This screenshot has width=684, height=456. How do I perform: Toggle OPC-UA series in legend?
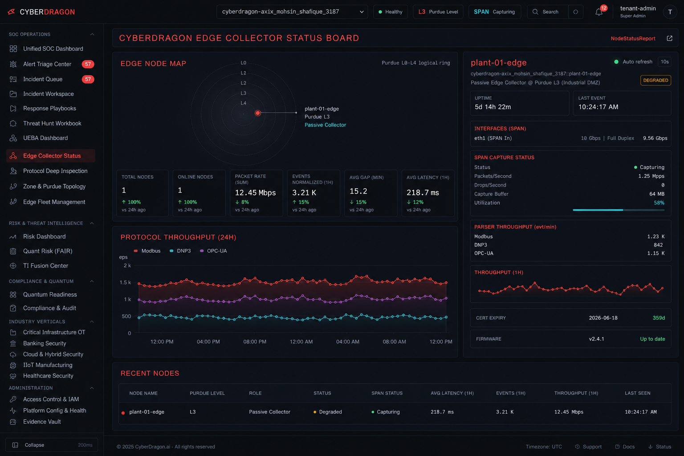coord(213,251)
